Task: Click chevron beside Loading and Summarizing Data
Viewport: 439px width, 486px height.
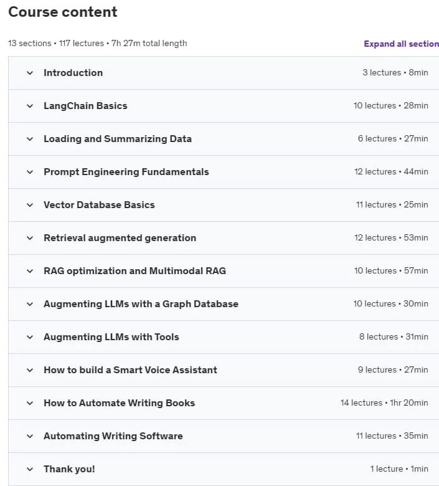Action: click(x=30, y=139)
